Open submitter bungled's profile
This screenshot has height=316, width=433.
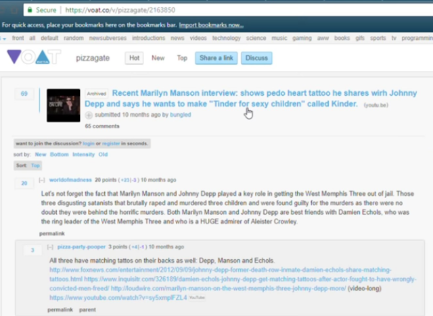tap(181, 115)
